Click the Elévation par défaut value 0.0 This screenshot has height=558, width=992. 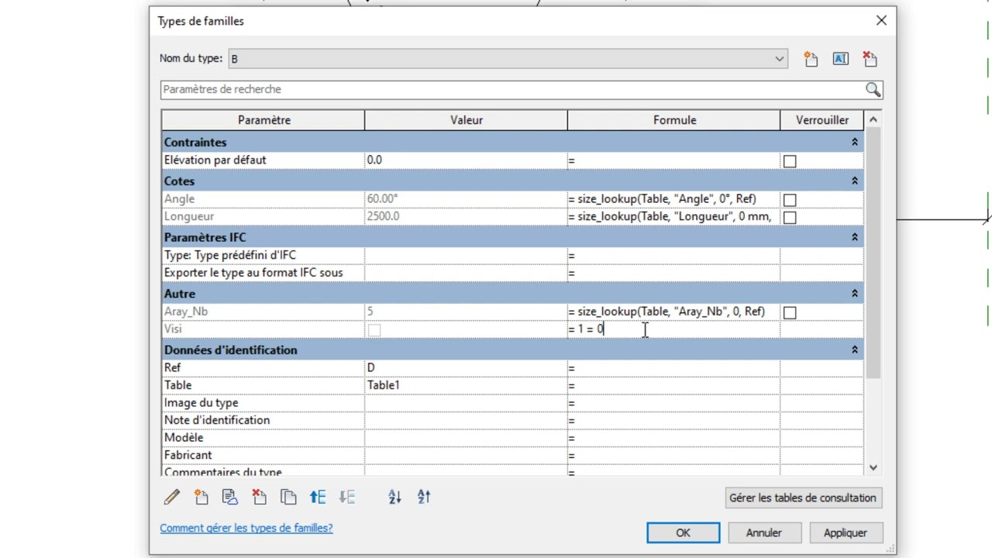466,160
